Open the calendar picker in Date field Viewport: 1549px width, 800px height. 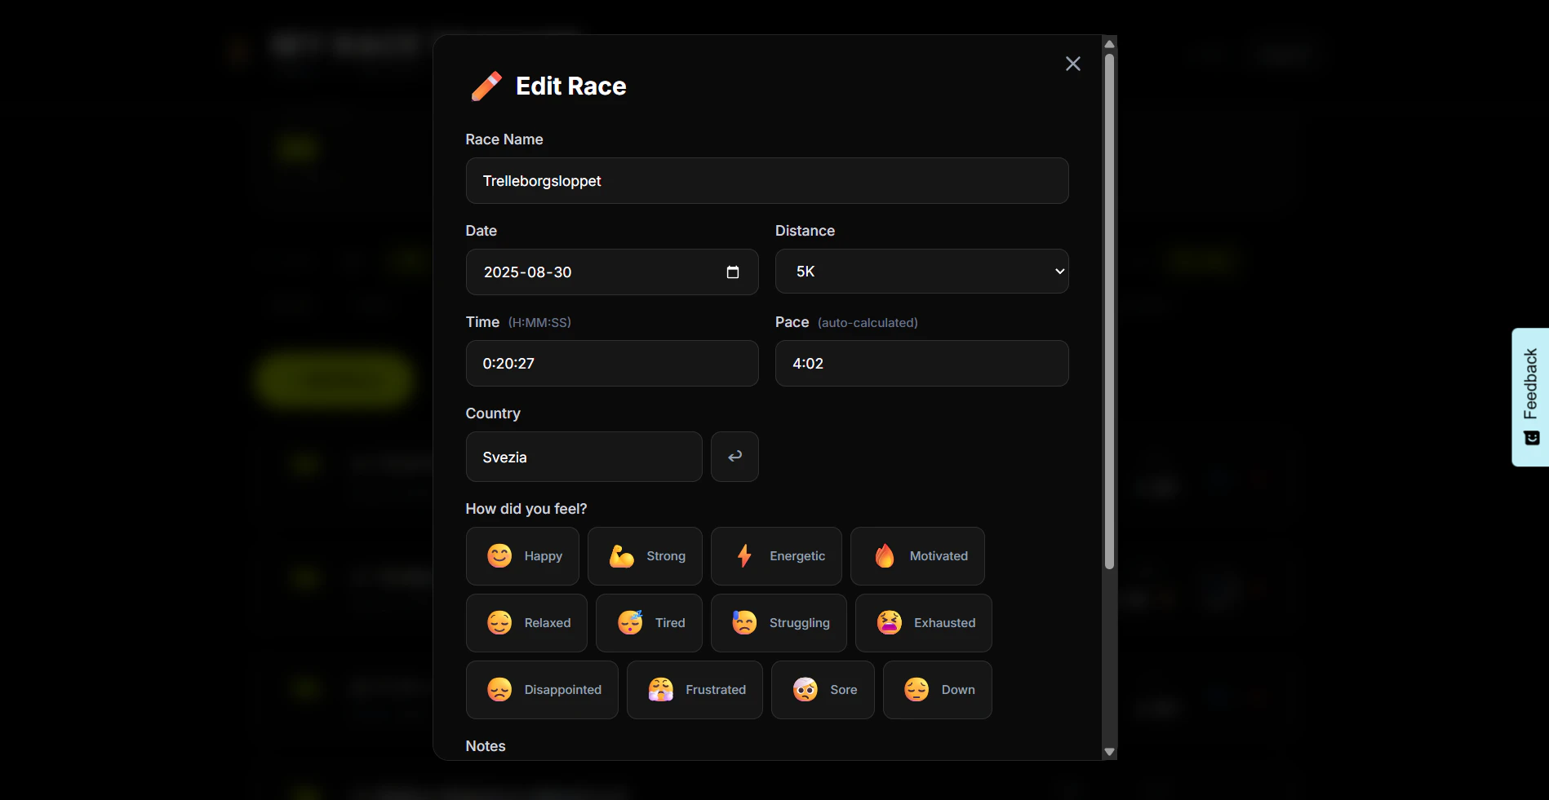pyautogui.click(x=732, y=272)
